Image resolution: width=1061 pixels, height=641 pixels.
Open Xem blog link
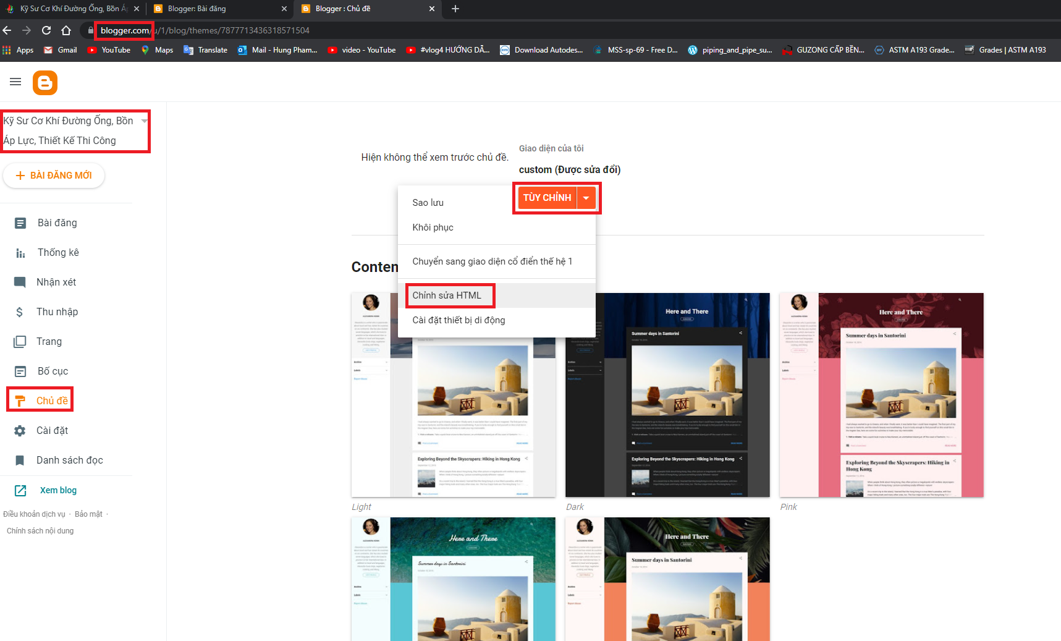pyautogui.click(x=58, y=490)
